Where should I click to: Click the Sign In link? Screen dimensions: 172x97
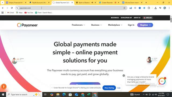point(131,25)
